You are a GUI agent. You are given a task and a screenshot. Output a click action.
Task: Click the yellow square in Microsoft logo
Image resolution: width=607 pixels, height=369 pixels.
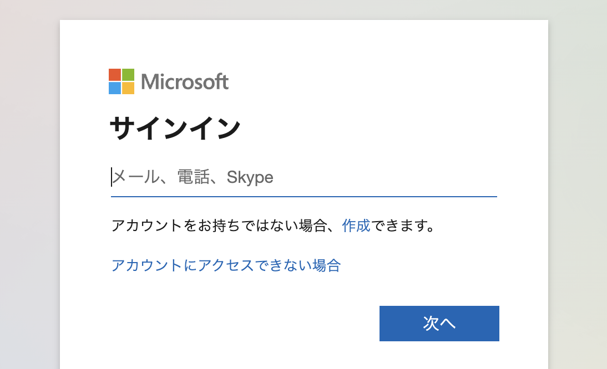[128, 88]
